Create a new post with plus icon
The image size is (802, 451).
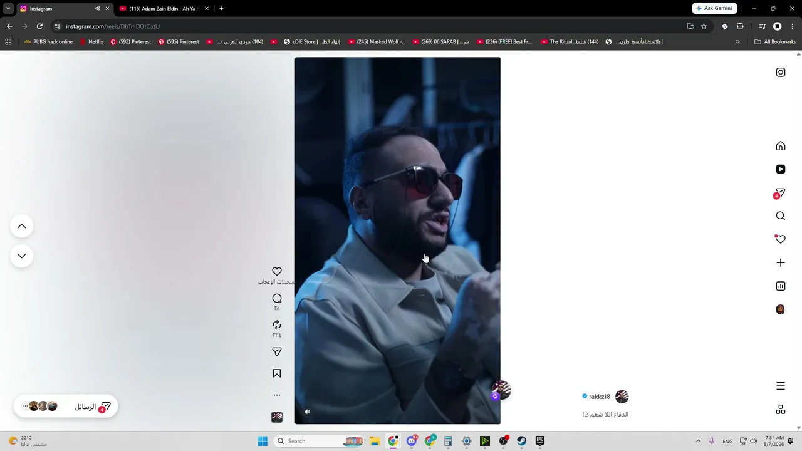pyautogui.click(x=781, y=262)
